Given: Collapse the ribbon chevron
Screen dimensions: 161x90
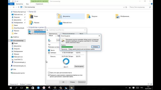Looking at the screenshot, I should 149,4.
